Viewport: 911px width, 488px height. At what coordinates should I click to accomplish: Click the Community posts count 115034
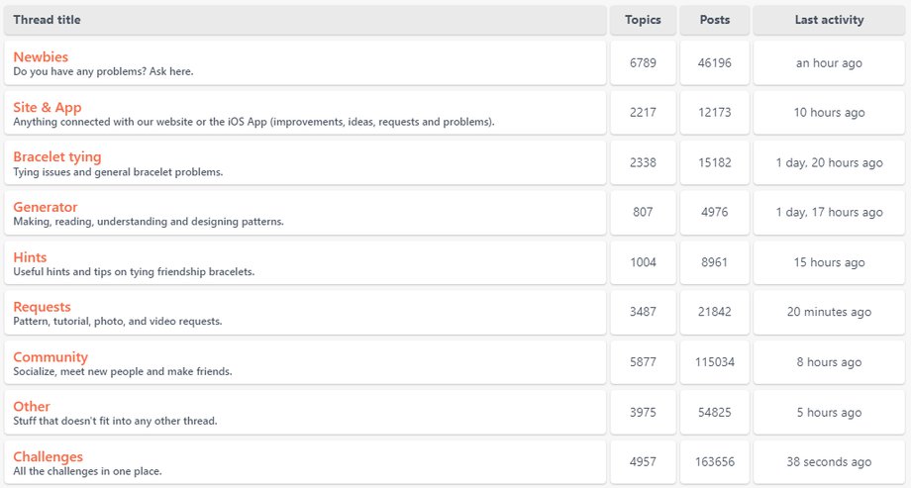(714, 362)
